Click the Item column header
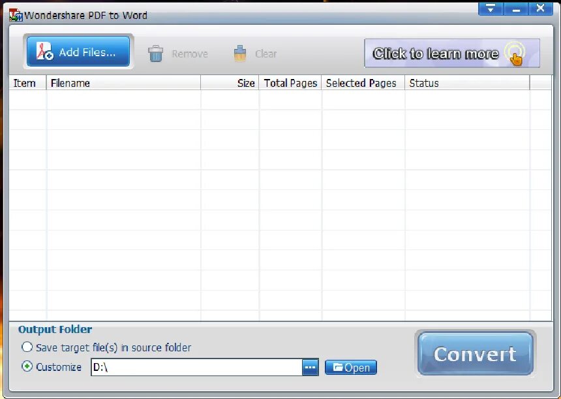This screenshot has height=399, width=561. pos(27,83)
